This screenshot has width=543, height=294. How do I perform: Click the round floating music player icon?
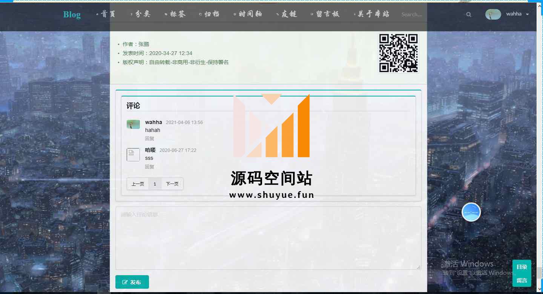[471, 212]
